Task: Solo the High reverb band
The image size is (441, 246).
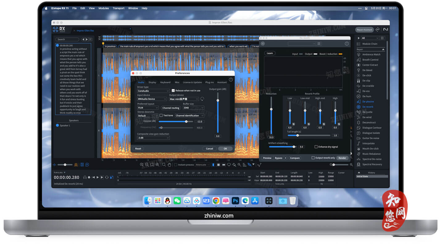Action: pyautogui.click(x=339, y=124)
